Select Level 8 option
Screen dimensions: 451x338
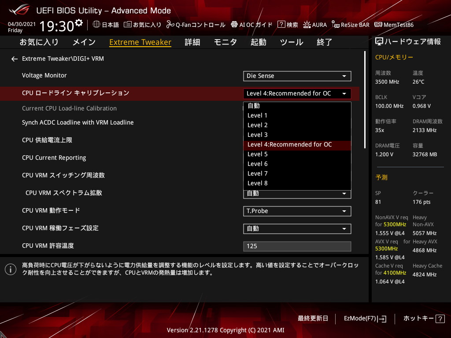point(297,184)
